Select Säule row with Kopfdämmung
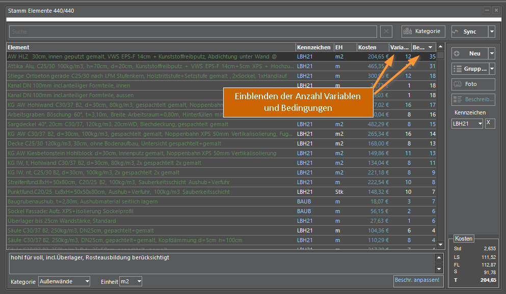The image size is (506, 294). pos(221,240)
